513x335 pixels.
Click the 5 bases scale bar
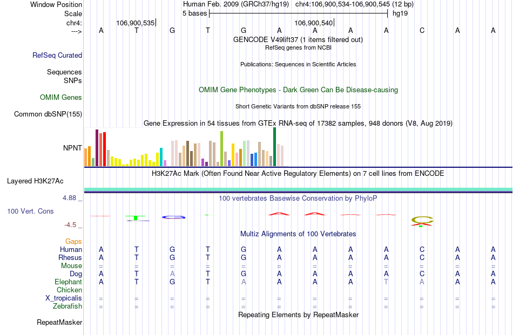click(x=299, y=13)
